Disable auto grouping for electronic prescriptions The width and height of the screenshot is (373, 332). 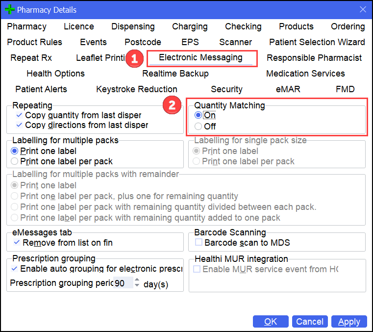[14, 269]
